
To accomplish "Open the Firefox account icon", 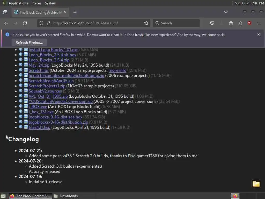I will [x=231, y=23].
